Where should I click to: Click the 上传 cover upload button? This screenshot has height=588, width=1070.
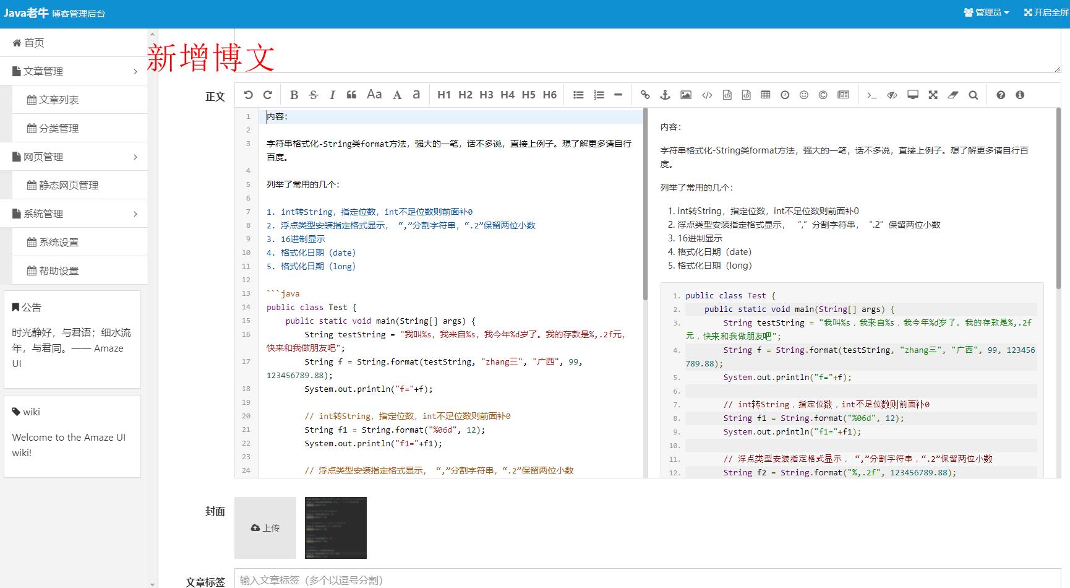(265, 527)
